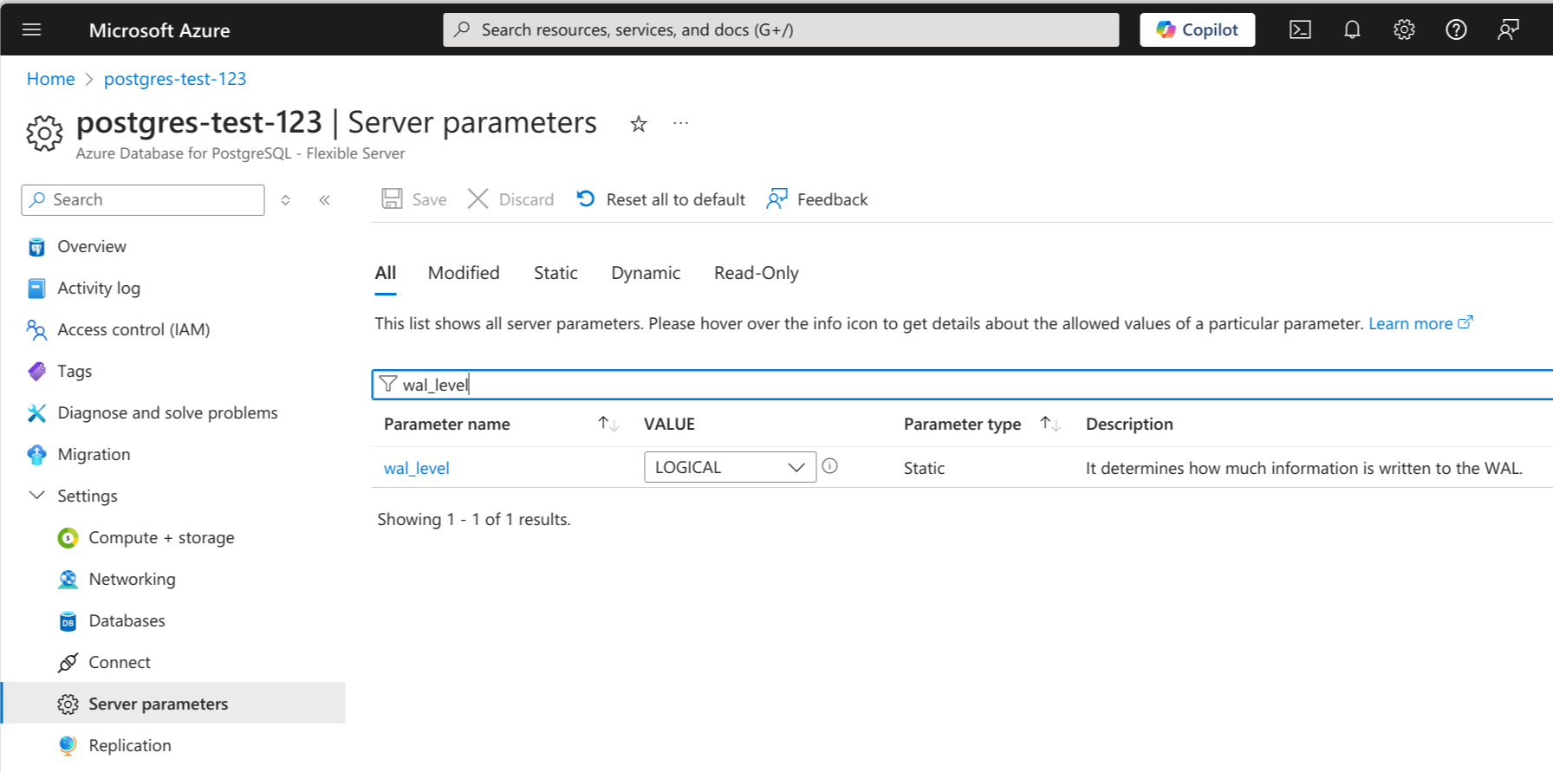Open the more options ellipsis beside title
This screenshot has height=772, width=1553.
click(681, 123)
